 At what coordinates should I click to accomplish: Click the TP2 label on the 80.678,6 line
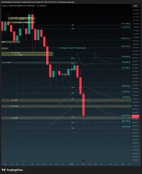tap(73, 88)
